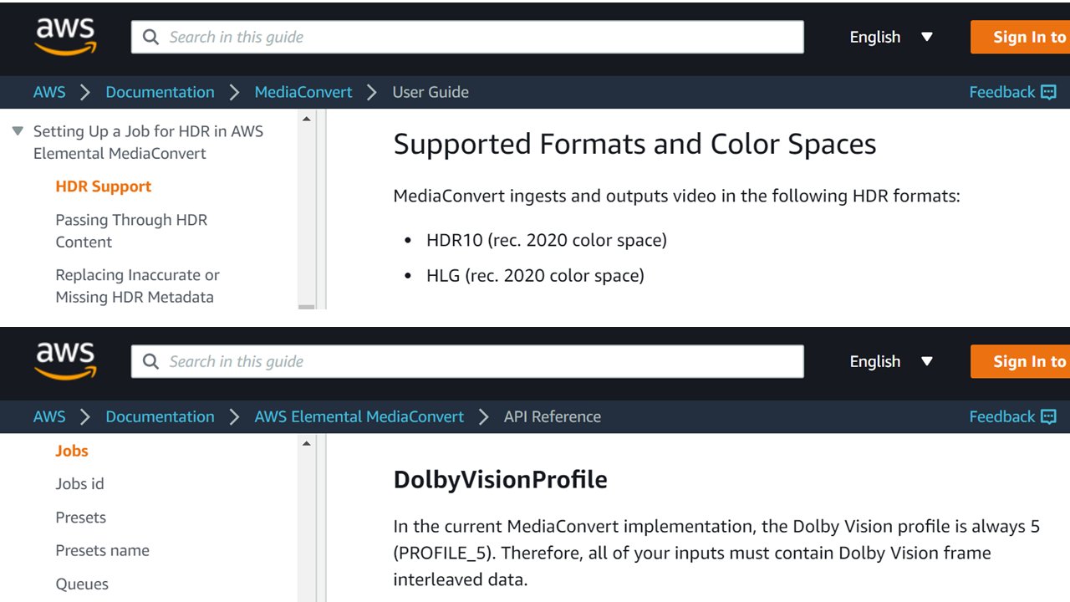Image resolution: width=1070 pixels, height=602 pixels.
Task: Click the top sidebar scrollbar up arrow
Action: pyautogui.click(x=306, y=119)
